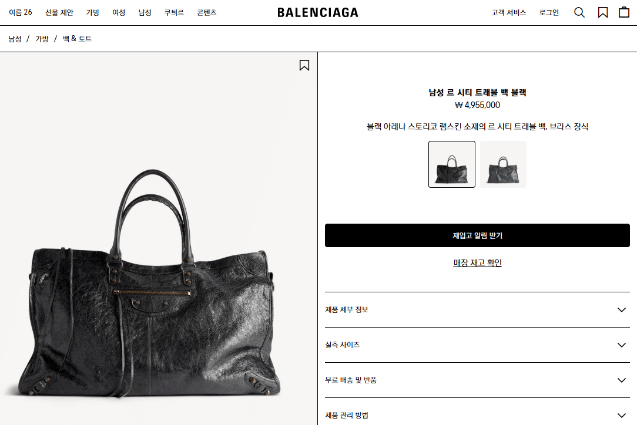637x425 pixels.
Task: Open saved items bookmark in header
Action: click(603, 12)
